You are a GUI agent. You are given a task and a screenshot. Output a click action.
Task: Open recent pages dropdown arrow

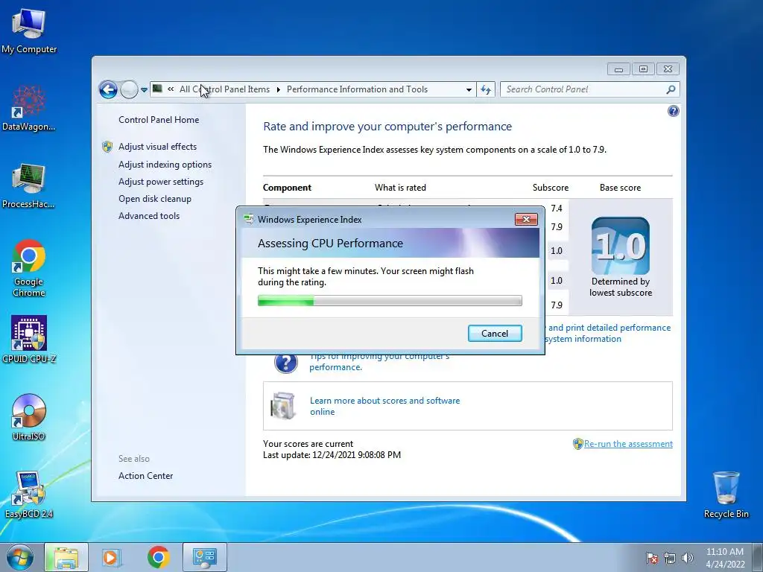tap(144, 90)
